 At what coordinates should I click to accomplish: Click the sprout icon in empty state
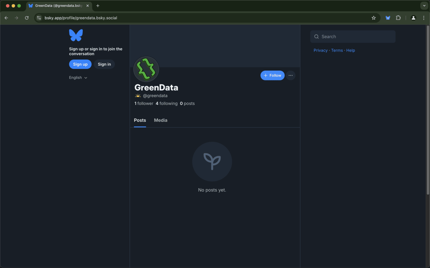click(x=212, y=161)
